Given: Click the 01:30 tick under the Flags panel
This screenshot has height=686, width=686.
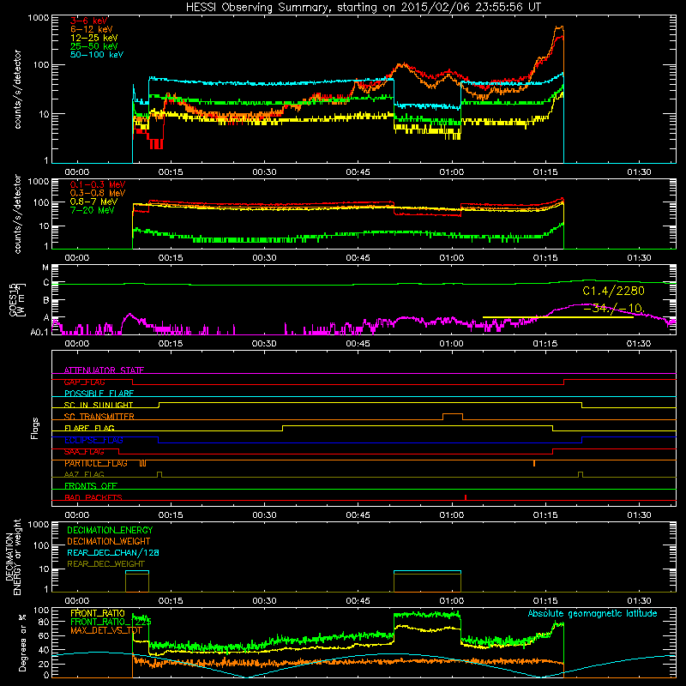Looking at the screenshot, I should coord(639,515).
